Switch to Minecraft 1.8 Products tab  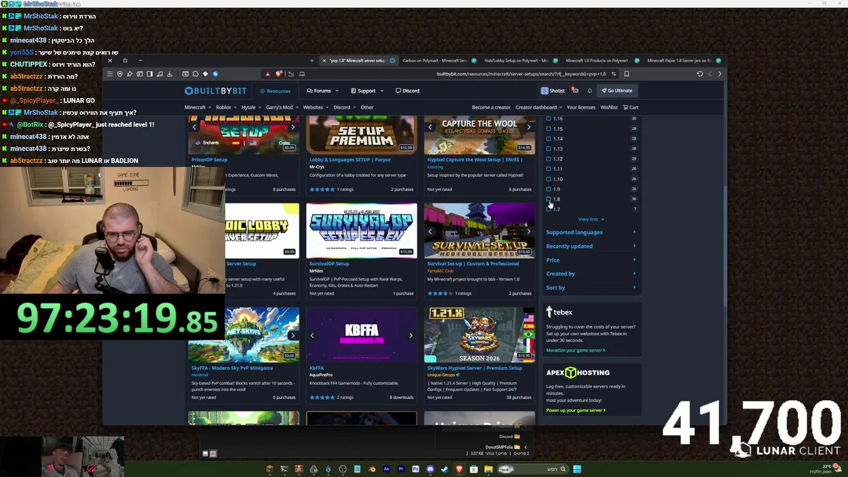pos(601,60)
